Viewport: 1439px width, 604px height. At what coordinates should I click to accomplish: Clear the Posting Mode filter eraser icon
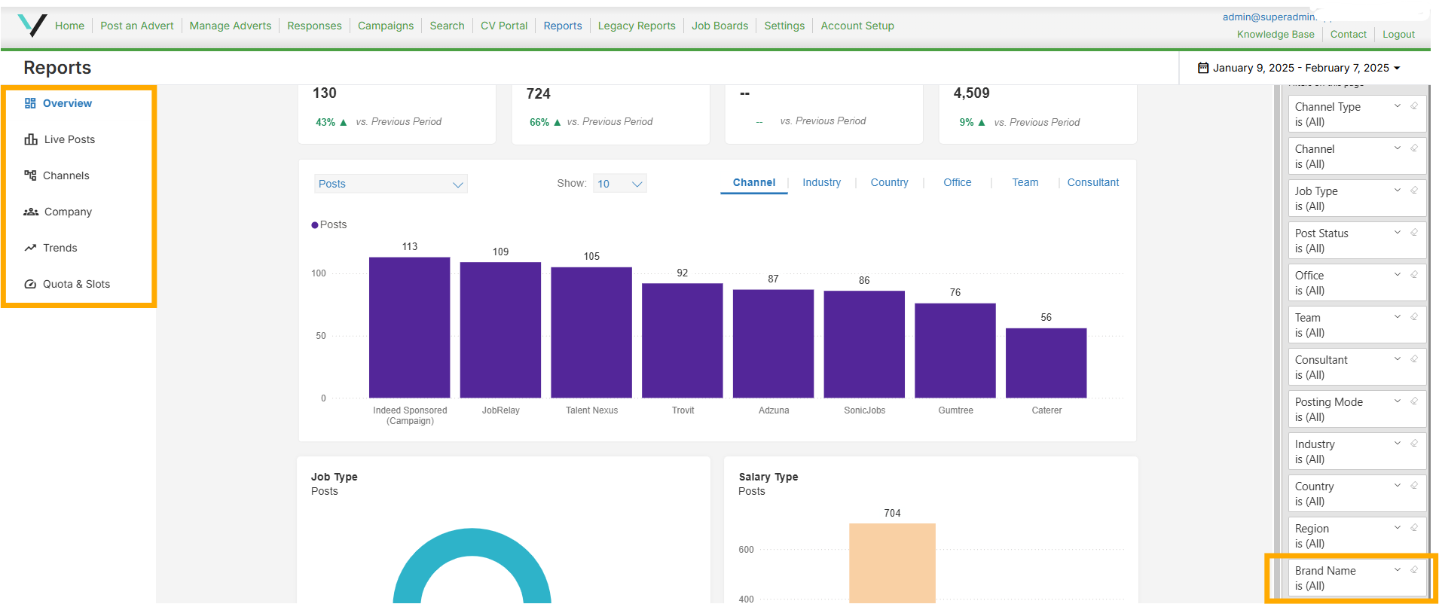point(1414,401)
